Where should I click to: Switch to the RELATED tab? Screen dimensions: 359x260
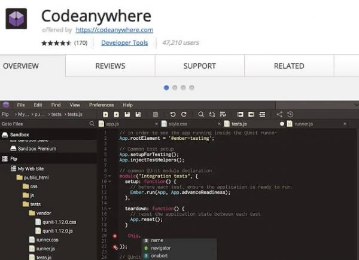(289, 66)
